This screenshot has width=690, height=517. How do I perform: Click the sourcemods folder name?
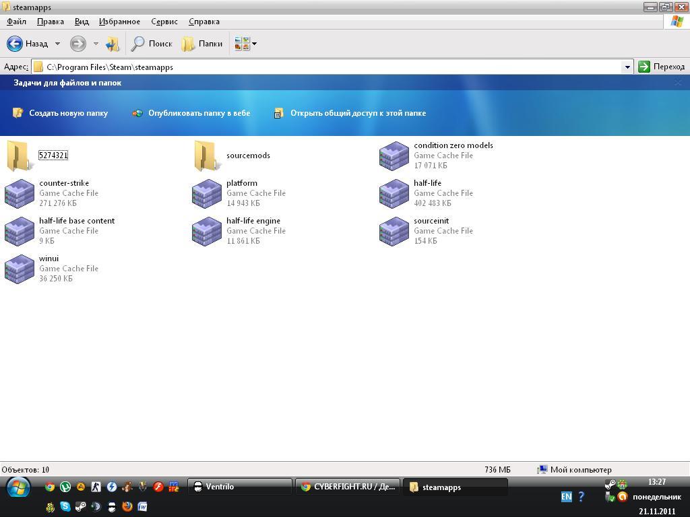(x=248, y=156)
